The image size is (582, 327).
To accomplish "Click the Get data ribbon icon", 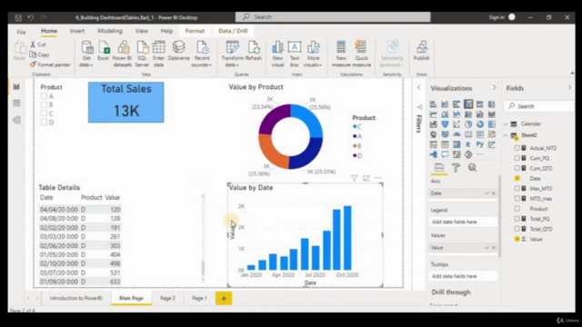I will click(x=87, y=48).
